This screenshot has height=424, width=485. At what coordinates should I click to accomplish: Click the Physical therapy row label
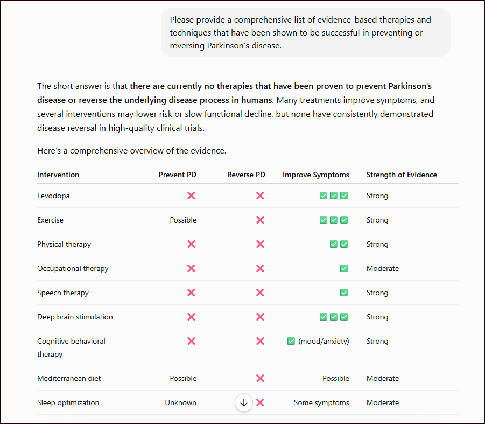coord(64,244)
